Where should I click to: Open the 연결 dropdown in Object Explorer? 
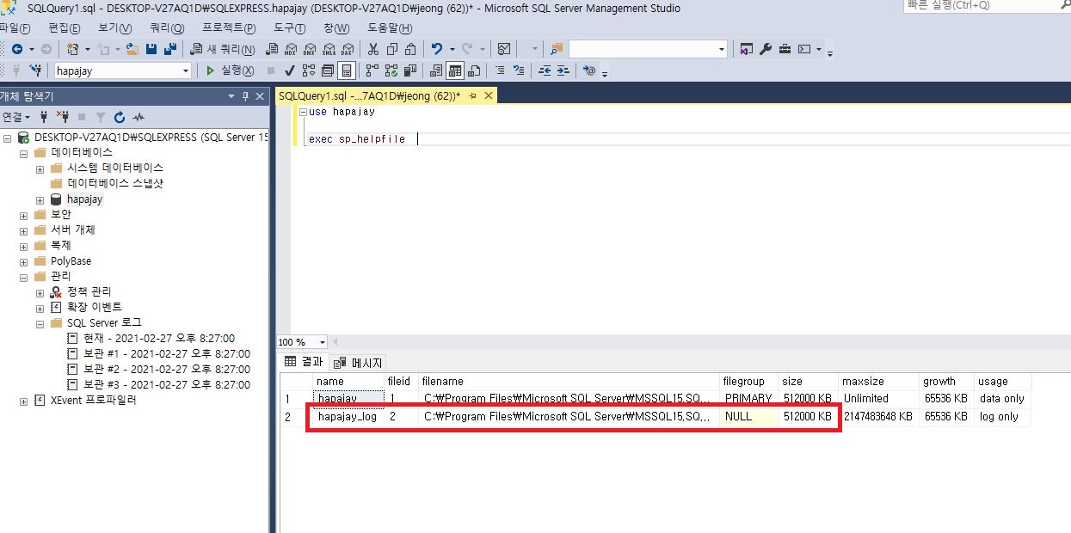16,117
